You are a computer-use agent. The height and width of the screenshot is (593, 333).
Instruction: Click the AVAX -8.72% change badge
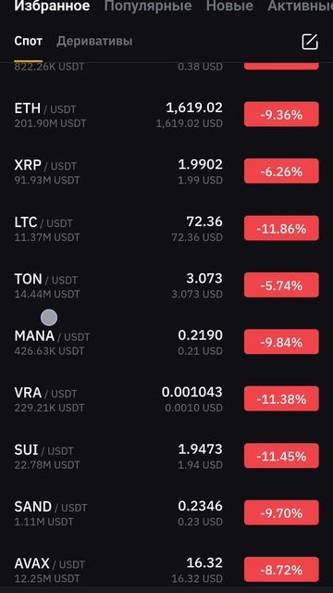coord(281,570)
